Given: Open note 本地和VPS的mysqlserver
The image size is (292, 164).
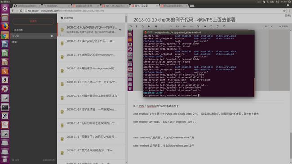Looking at the screenshot, I should coord(91,57).
